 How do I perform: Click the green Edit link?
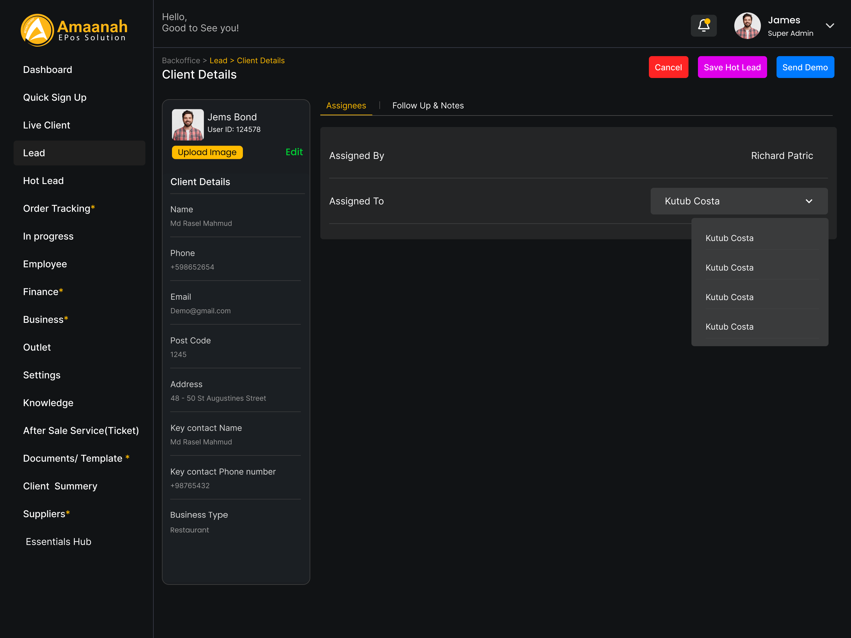coord(294,152)
